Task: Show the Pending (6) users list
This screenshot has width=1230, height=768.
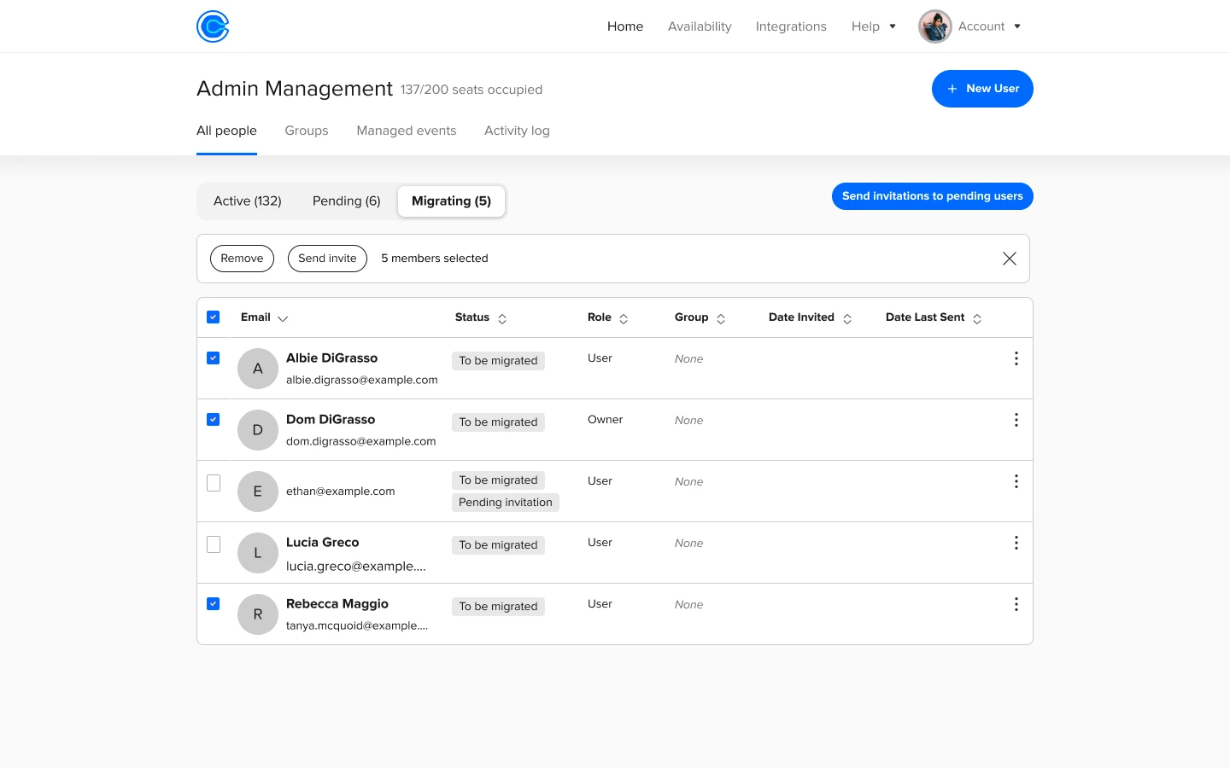Action: click(347, 201)
